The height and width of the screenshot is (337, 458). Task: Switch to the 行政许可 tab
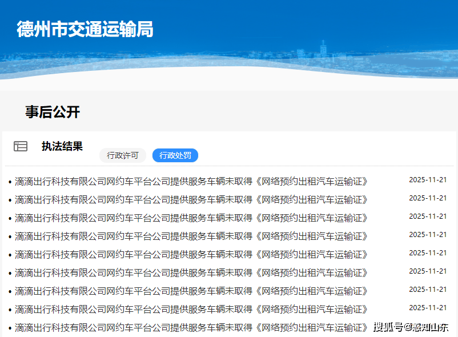tap(123, 155)
